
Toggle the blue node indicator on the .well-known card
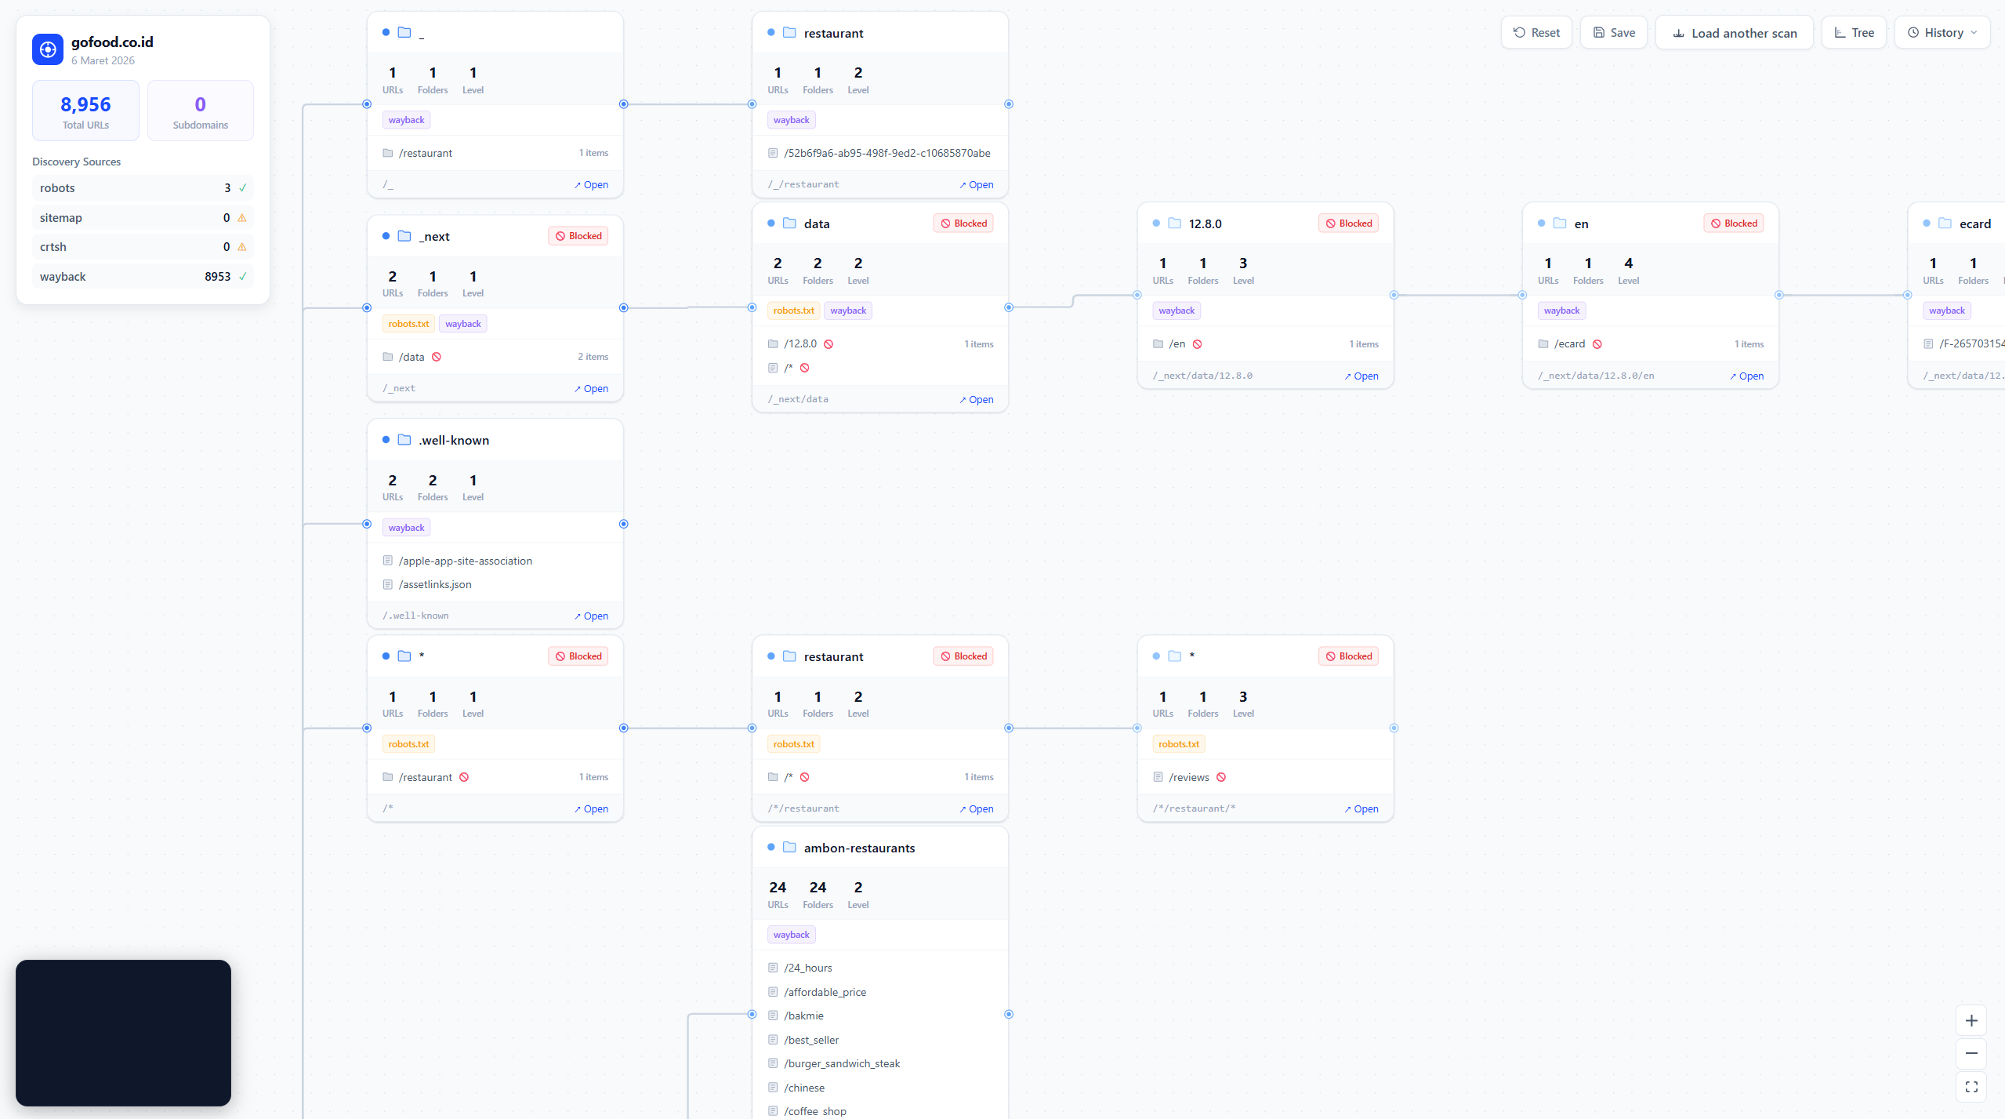click(x=386, y=440)
